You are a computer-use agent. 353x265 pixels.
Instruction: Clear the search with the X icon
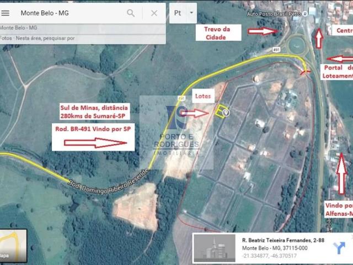(x=154, y=13)
